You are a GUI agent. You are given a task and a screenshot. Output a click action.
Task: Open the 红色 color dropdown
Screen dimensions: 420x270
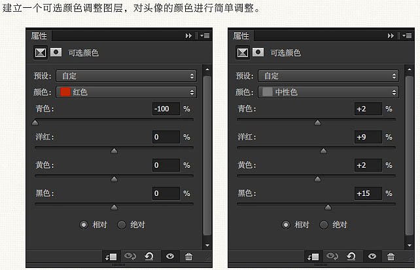click(126, 92)
